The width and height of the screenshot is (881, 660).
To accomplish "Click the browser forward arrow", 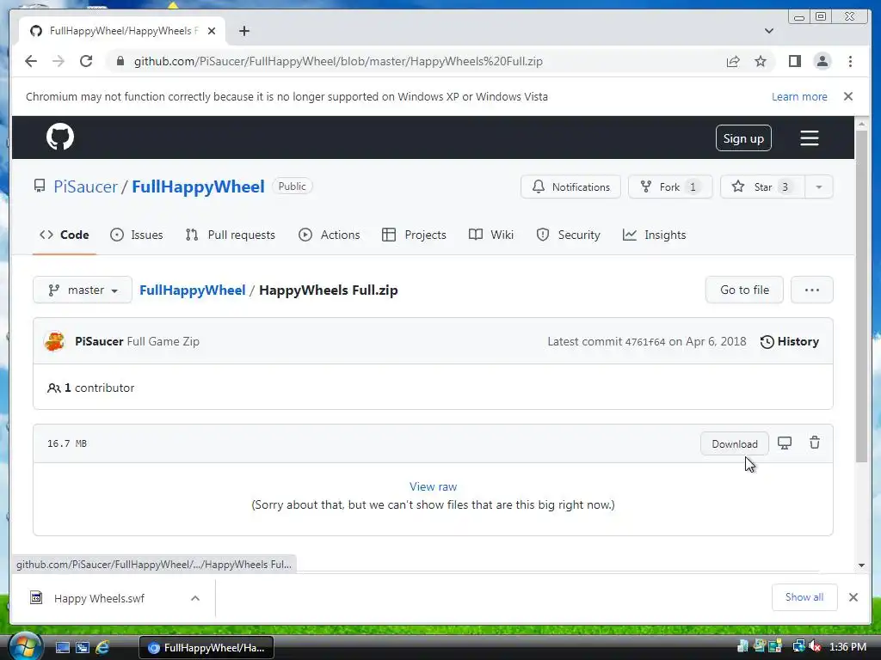I will (x=59, y=61).
